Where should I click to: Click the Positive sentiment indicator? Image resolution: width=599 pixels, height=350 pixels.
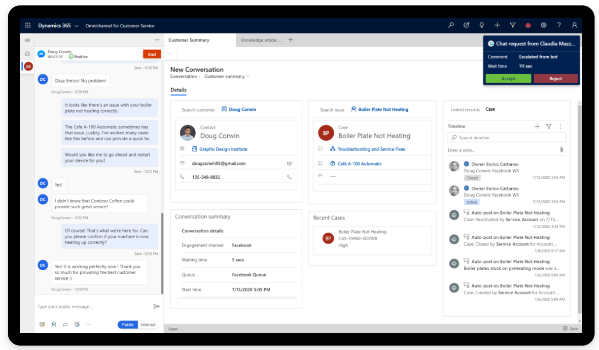[x=78, y=57]
